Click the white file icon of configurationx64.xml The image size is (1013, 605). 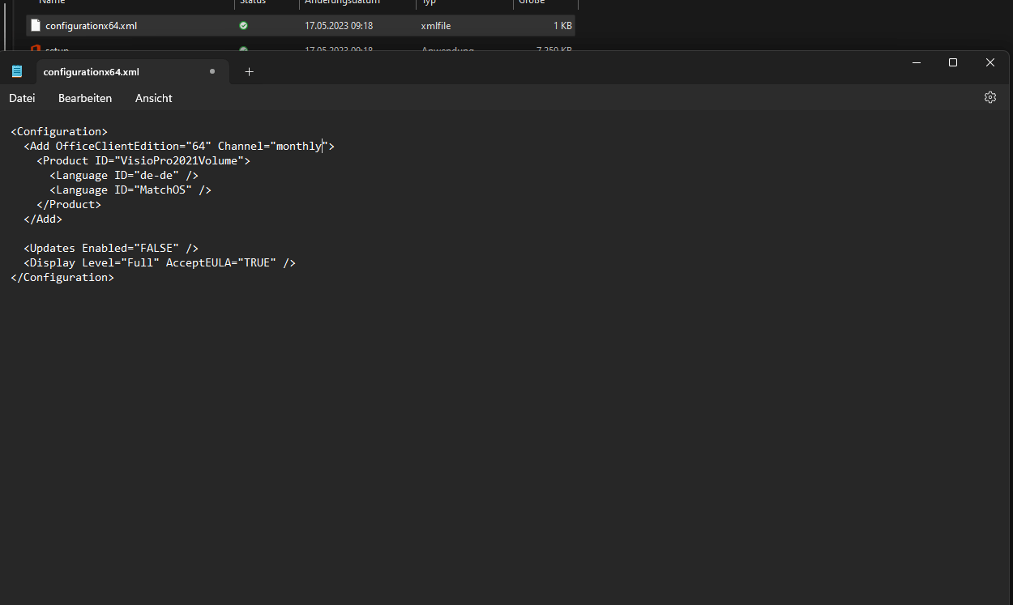tap(35, 25)
